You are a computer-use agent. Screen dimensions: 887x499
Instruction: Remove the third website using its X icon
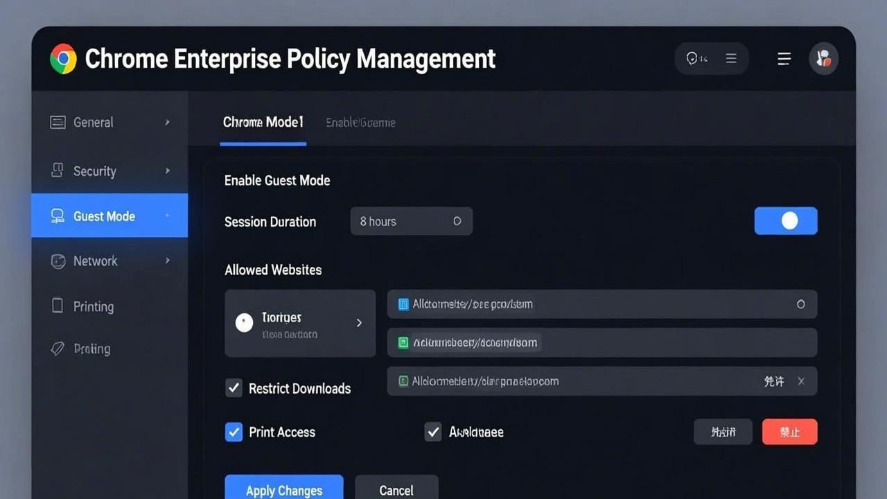tap(801, 381)
